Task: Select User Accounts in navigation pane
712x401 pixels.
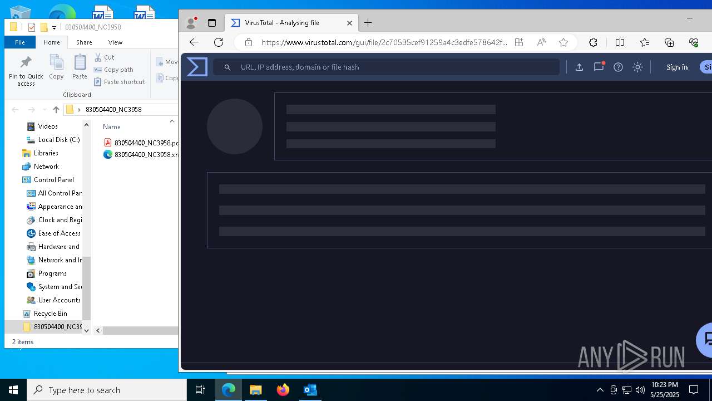Action: 54,300
